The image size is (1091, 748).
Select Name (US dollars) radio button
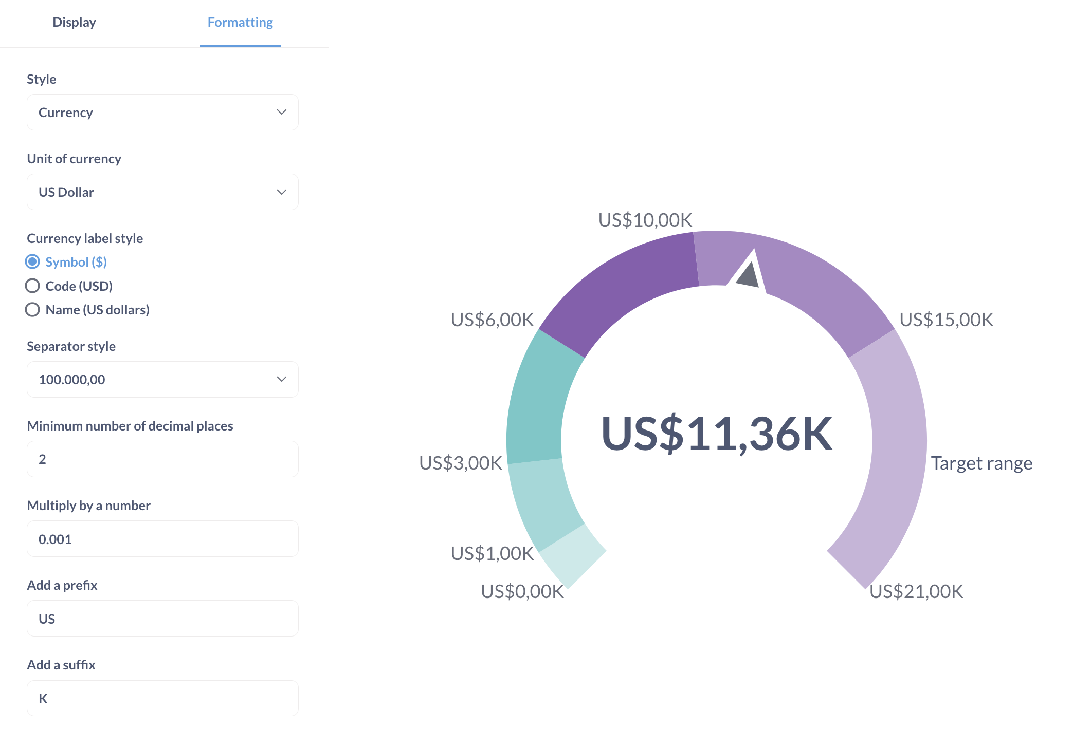[33, 310]
